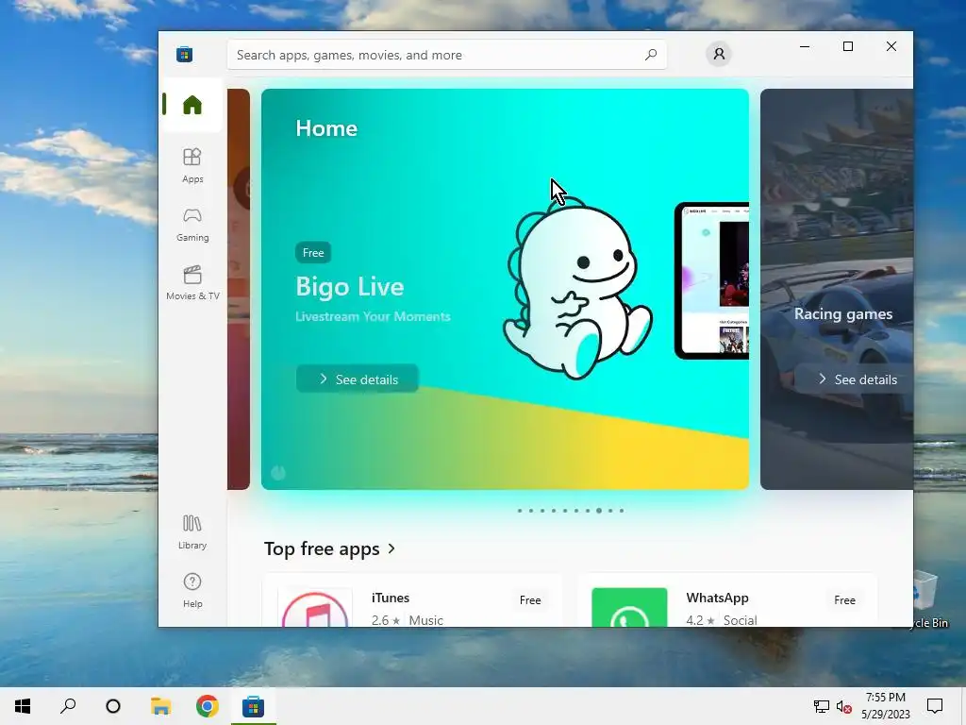Click the Bigo Live headline text

[350, 286]
